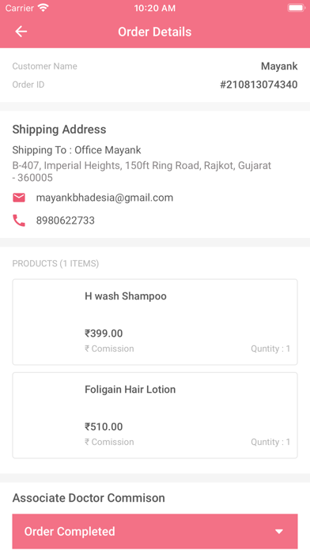Tap the customer name Mayank
Image resolution: width=310 pixels, height=550 pixels.
279,66
